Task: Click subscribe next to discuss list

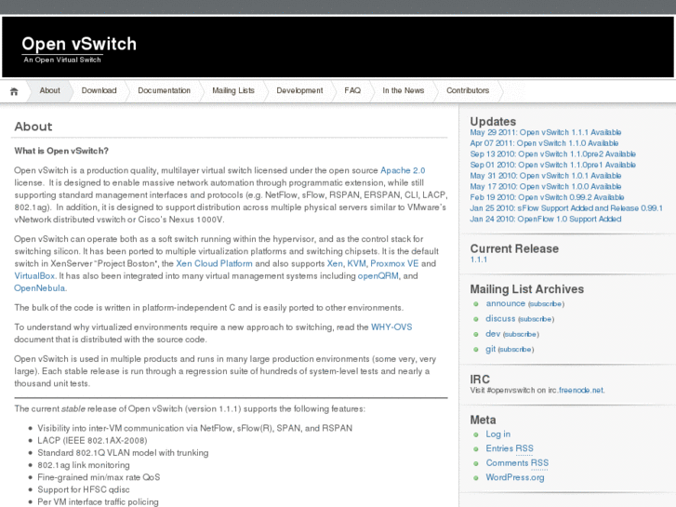Action: click(536, 319)
